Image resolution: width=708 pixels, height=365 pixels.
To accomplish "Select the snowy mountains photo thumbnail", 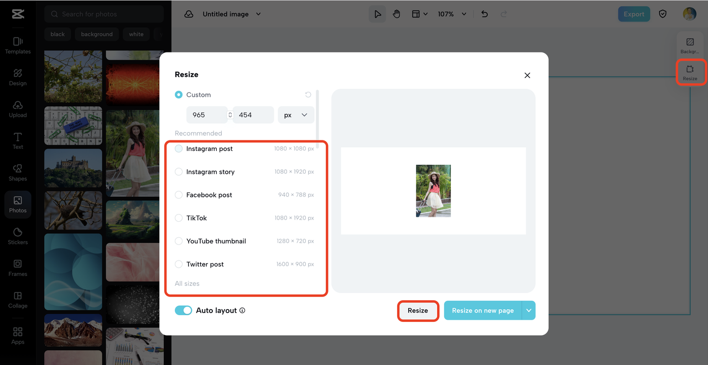I will [73, 330].
